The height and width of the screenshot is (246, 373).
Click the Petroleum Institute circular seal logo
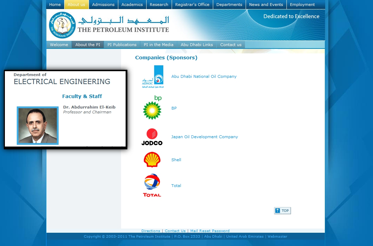click(62, 25)
